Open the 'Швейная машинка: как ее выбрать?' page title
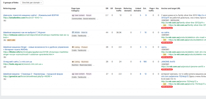Image resolution: width=206 pixels, height=99 pixels. point(24,33)
